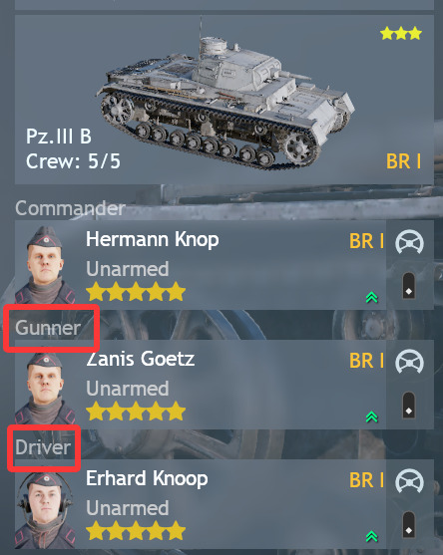
Task: Click Hermann Knop's rank insignia badge
Action: 409,286
